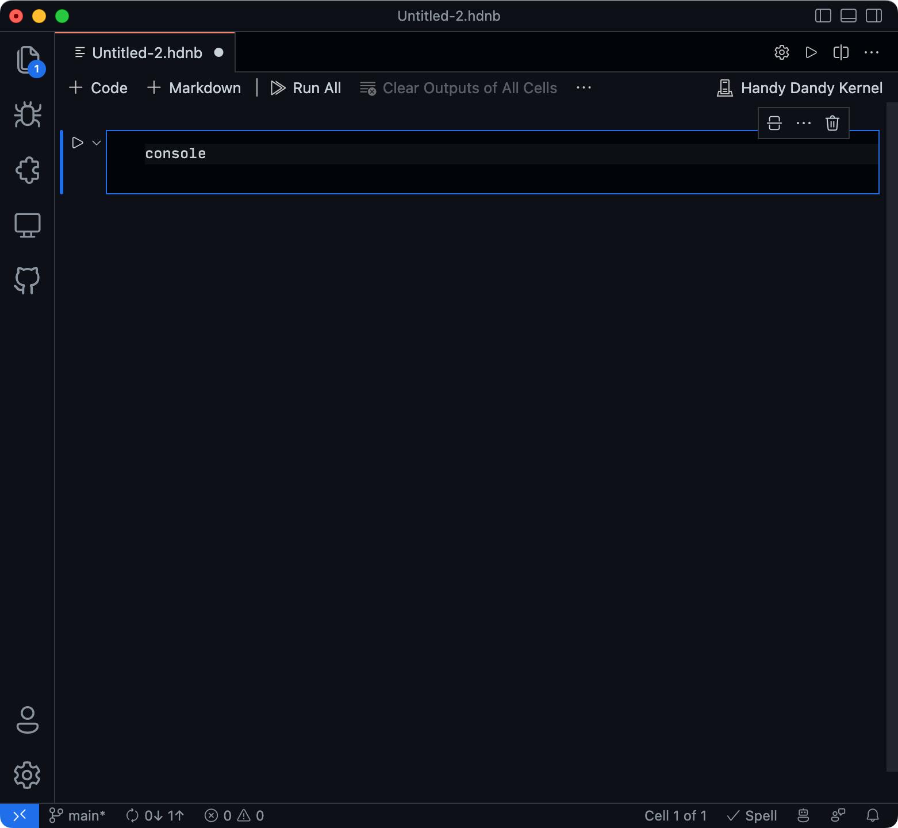Click the feedback icon in status bar
The width and height of the screenshot is (898, 828).
click(838, 815)
